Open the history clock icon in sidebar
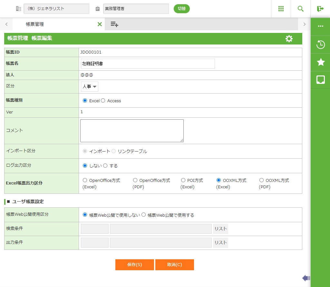This screenshot has width=330, height=287. tap(320, 45)
